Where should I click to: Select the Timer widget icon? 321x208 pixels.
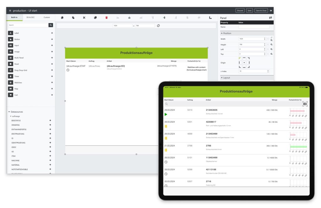coord(10,76)
